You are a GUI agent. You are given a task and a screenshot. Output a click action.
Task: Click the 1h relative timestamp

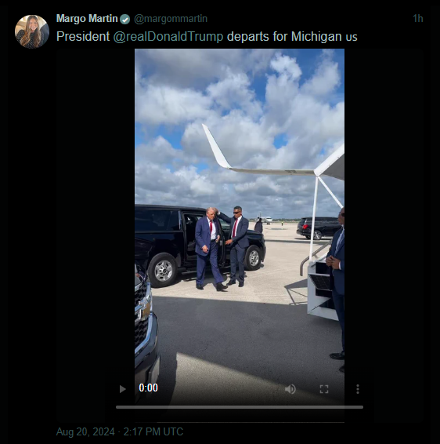(417, 18)
